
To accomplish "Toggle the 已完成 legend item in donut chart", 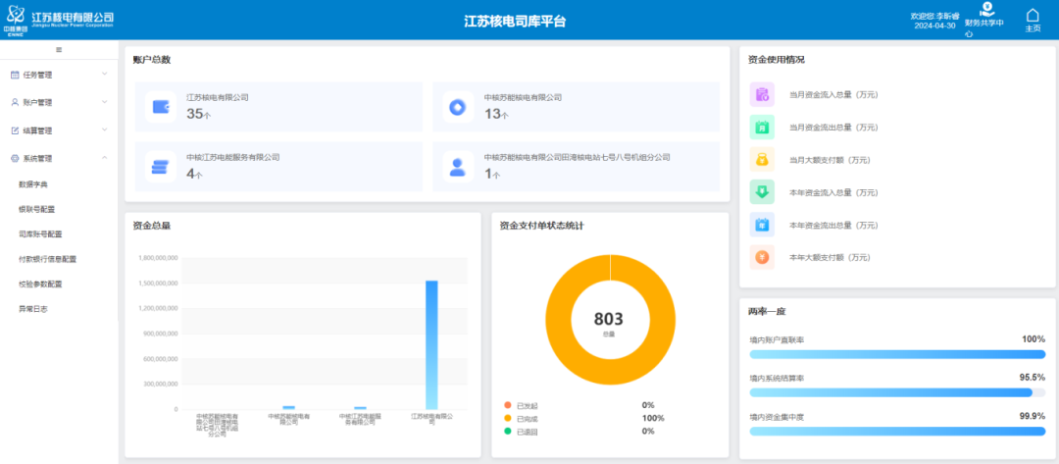I will 526,418.
